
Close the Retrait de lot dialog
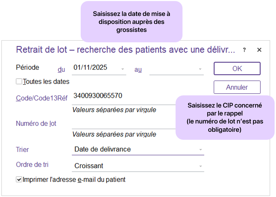[x=259, y=50]
